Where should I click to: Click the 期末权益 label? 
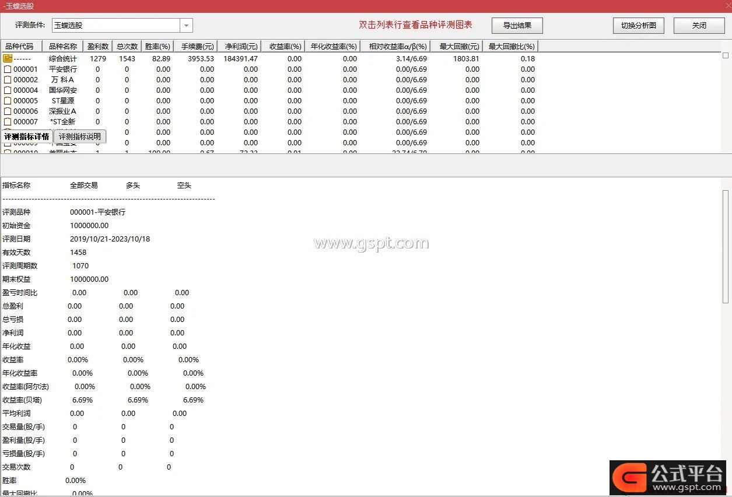tap(16, 279)
